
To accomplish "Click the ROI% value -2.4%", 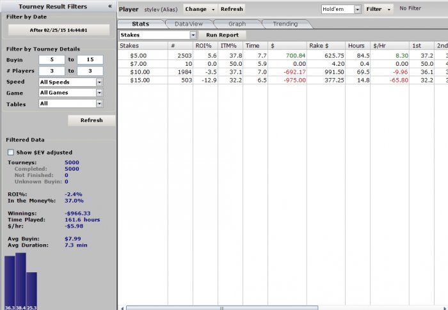I will [74, 194].
